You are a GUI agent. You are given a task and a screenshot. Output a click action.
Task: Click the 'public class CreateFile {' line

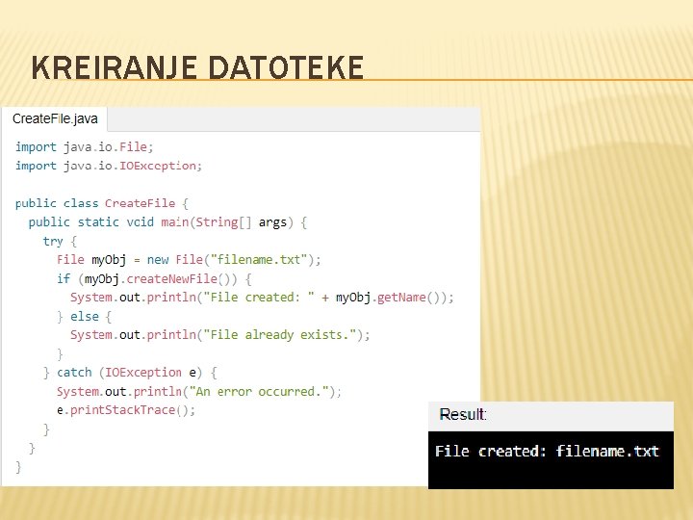point(102,203)
